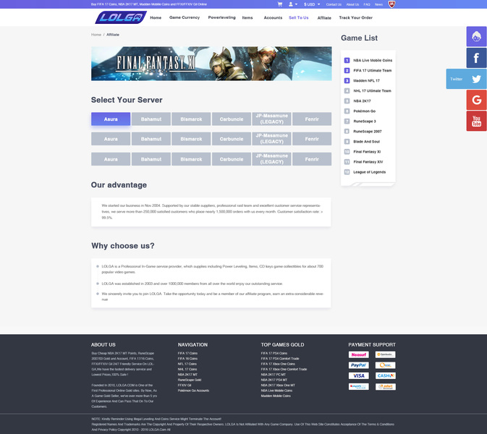Open Final Fantasy XIV in Game List
The image size is (487, 434).
[x=368, y=162]
